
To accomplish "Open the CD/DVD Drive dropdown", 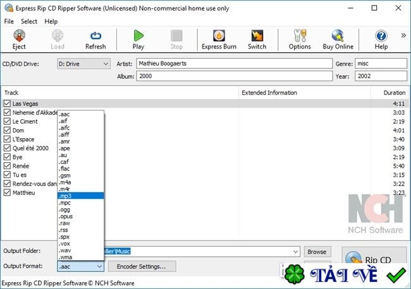I will (x=83, y=64).
